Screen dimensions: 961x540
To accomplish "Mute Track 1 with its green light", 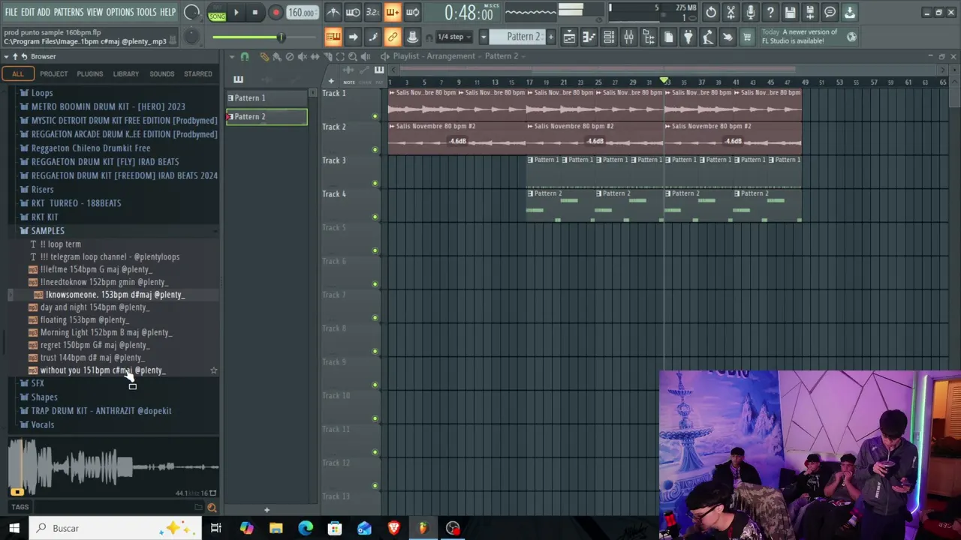I will [x=375, y=116].
